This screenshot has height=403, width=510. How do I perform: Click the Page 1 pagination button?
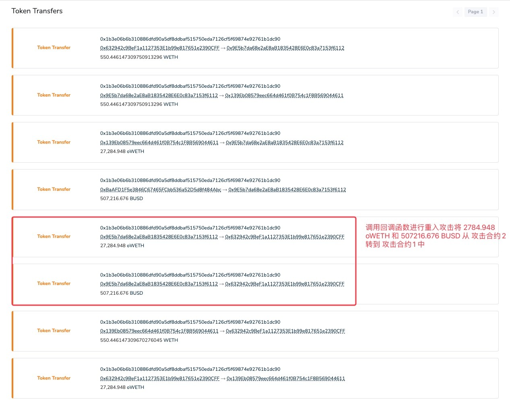click(x=475, y=12)
